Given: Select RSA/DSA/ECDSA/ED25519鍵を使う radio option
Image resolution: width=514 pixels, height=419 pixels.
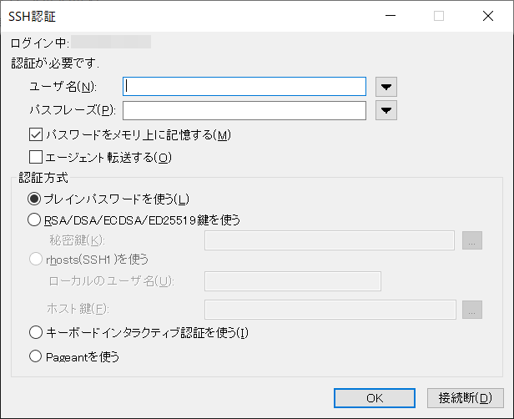Looking at the screenshot, I should 34,220.
